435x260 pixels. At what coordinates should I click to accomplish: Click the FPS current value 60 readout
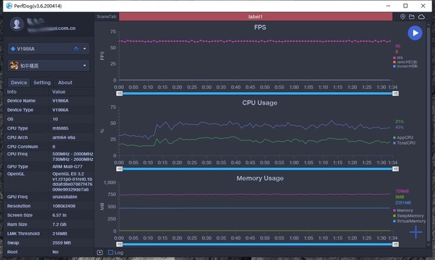[398, 46]
